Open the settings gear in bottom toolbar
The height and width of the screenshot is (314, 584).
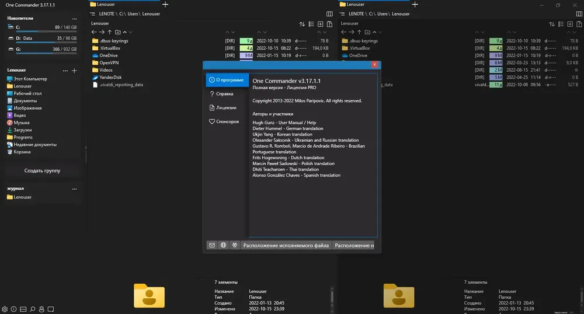pos(5,309)
